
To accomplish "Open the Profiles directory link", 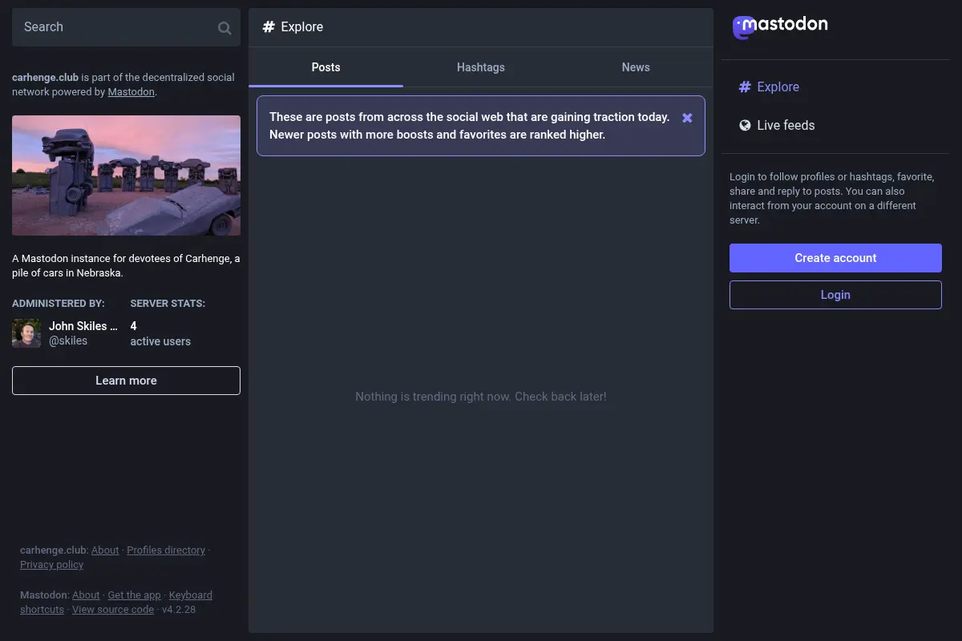I will [x=166, y=550].
